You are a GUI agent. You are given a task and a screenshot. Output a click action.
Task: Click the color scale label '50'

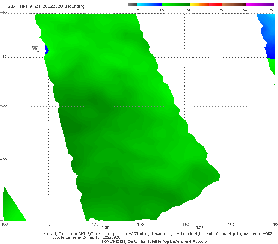point(222,10)
